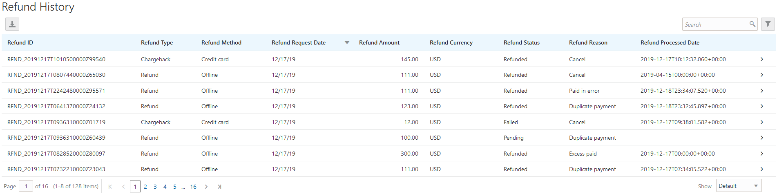The width and height of the screenshot is (777, 194).
Task: Open the filter icon beside search
Action: [768, 25]
